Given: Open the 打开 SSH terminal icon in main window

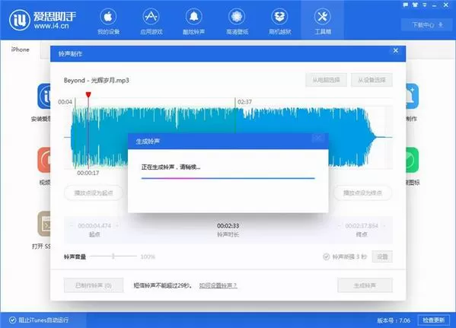Looking at the screenshot, I should [44, 224].
